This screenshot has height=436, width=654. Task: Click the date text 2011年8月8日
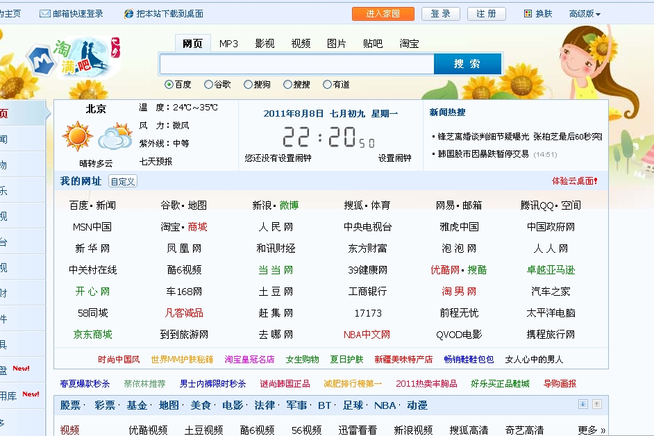[x=294, y=113]
